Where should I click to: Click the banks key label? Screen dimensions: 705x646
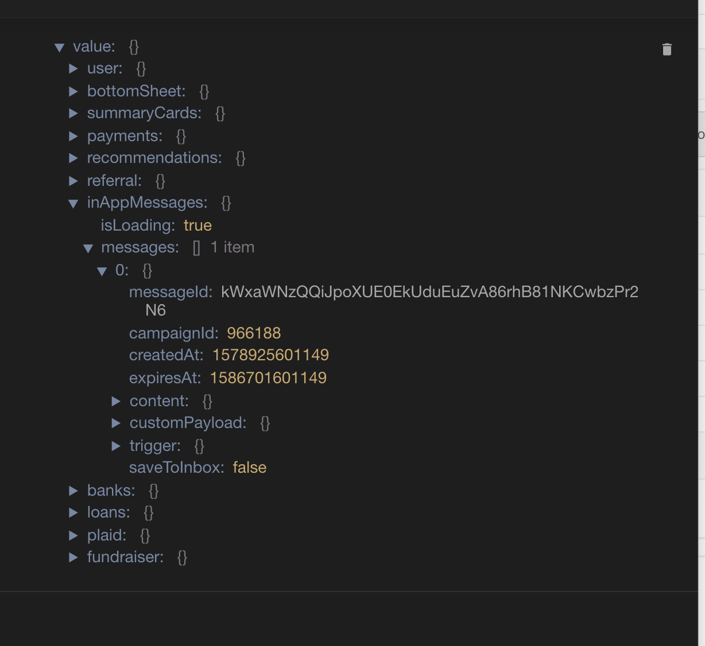point(111,491)
